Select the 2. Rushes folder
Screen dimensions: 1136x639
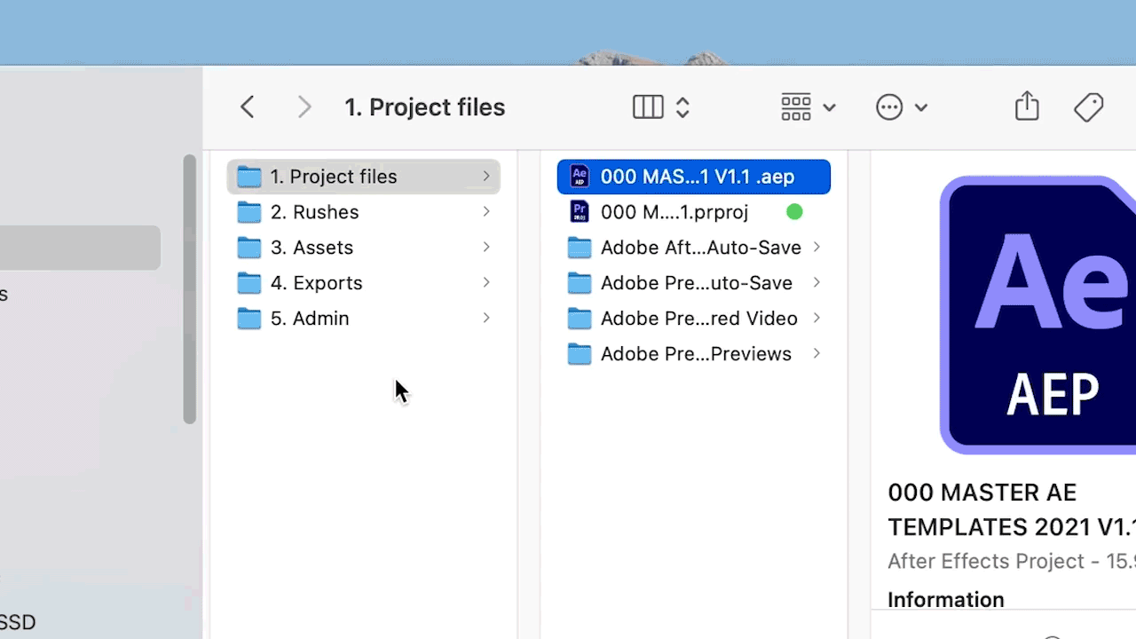click(x=364, y=212)
